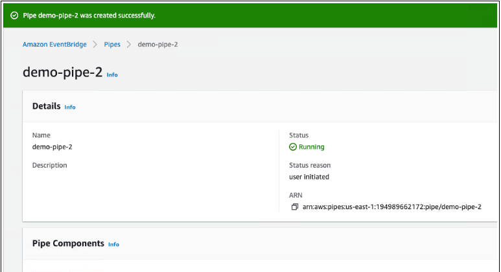This screenshot has width=501, height=272.
Task: Click the demo-pipe-2 page title heading
Action: coord(62,73)
